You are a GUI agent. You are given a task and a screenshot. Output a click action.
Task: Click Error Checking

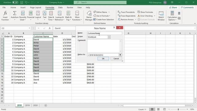145,16
